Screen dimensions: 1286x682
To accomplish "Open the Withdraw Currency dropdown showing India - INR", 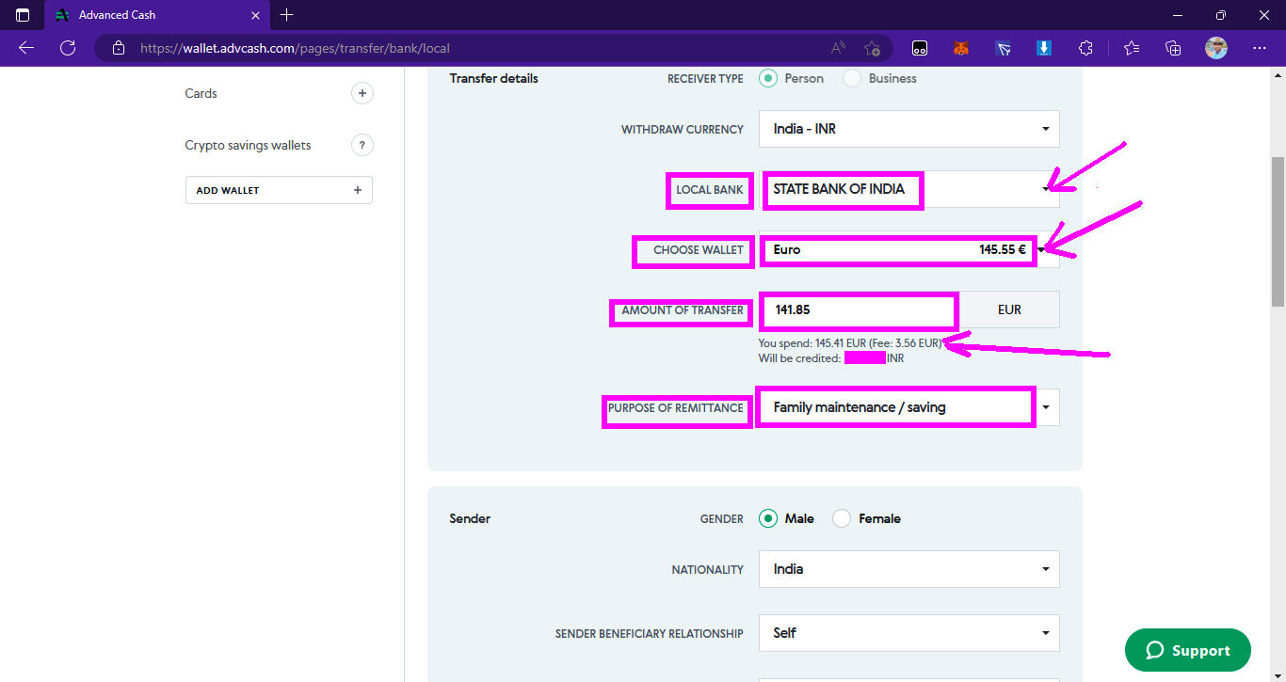I will coord(909,129).
